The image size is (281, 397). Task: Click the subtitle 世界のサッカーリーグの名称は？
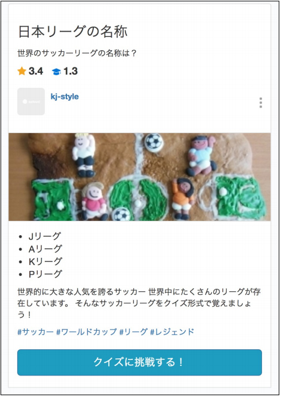point(77,53)
